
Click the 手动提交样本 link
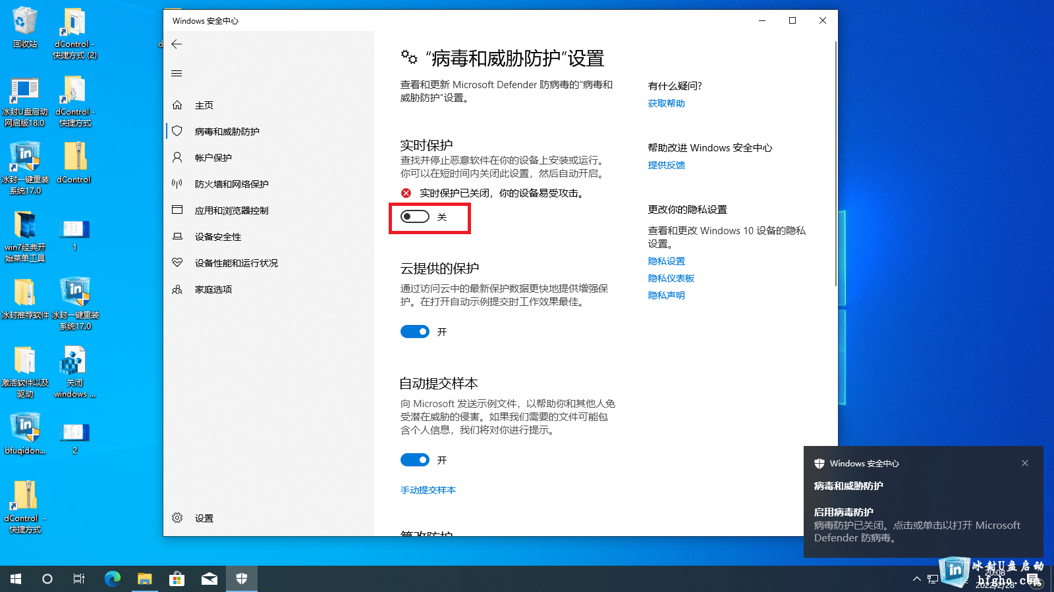point(428,490)
